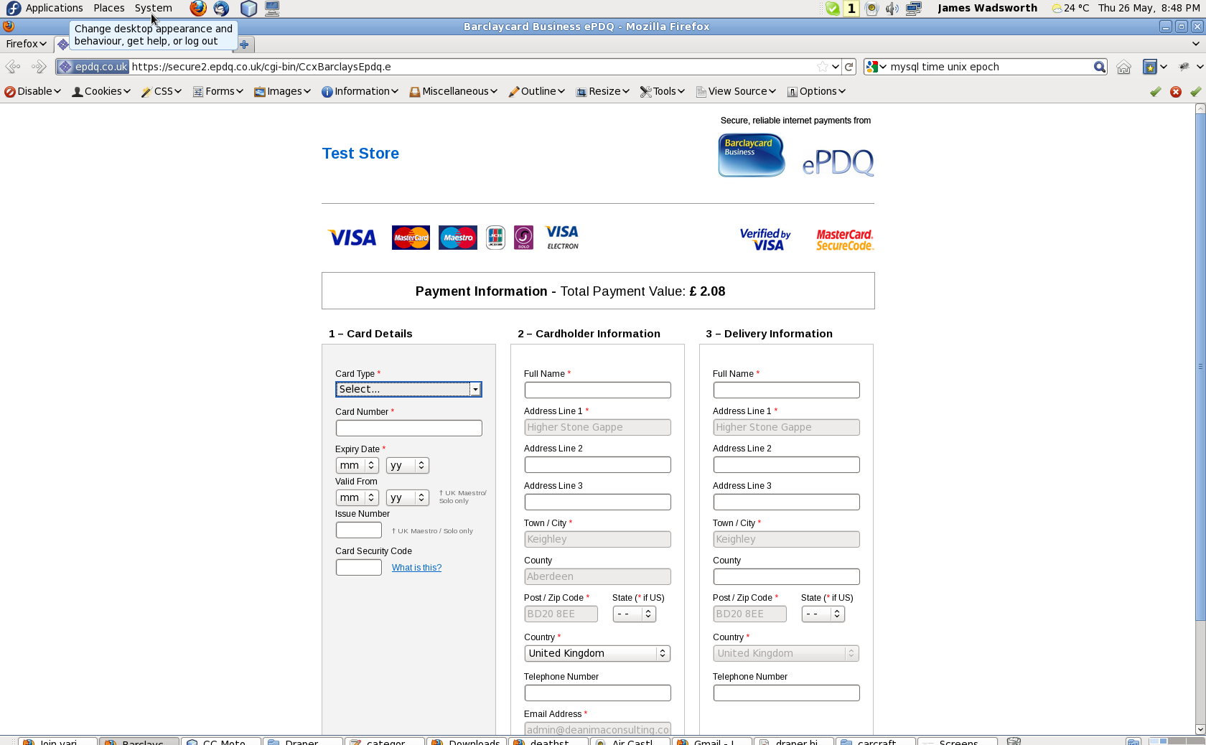
Task: Open the Places menu in the top panel
Action: point(109,8)
